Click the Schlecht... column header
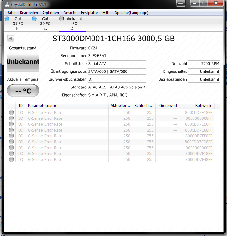227x236 pixels. click(x=144, y=106)
